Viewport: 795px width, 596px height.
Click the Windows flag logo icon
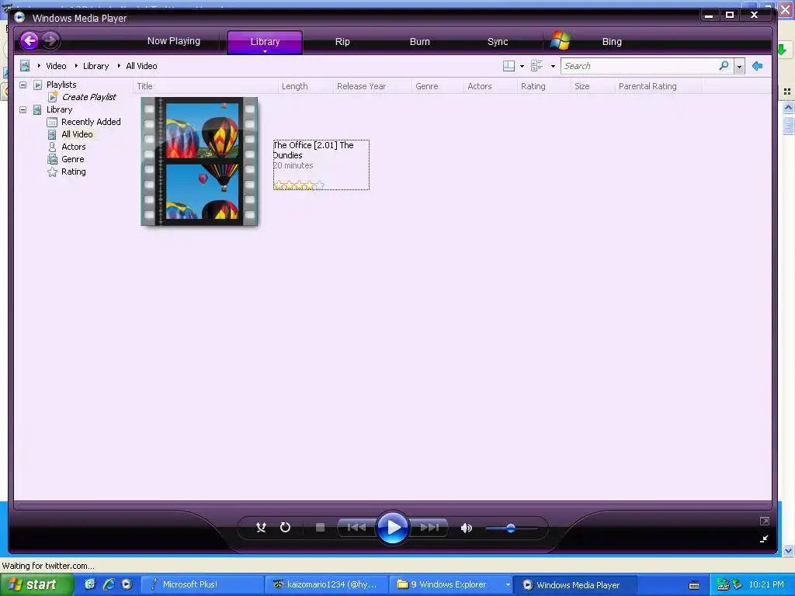click(x=561, y=40)
